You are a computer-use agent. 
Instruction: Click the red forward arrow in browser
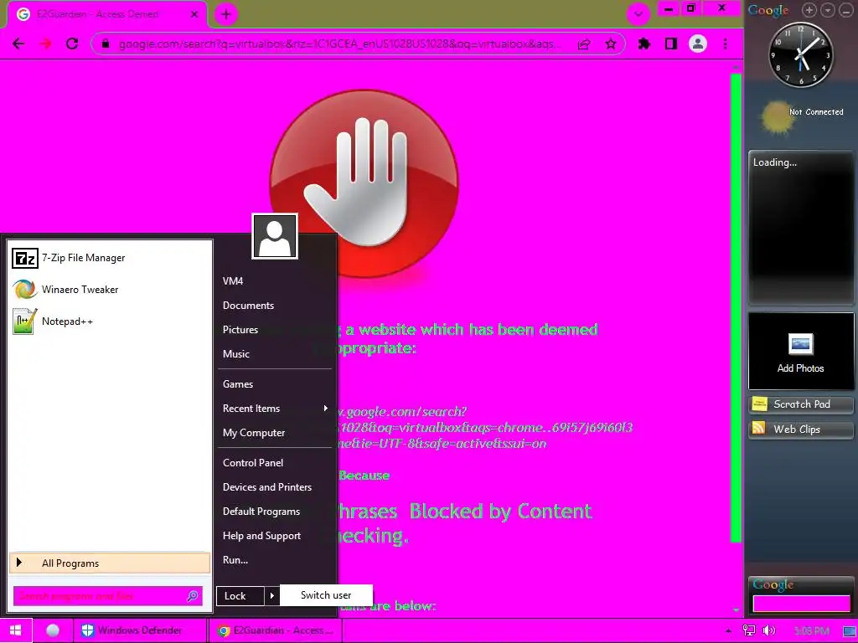(45, 44)
